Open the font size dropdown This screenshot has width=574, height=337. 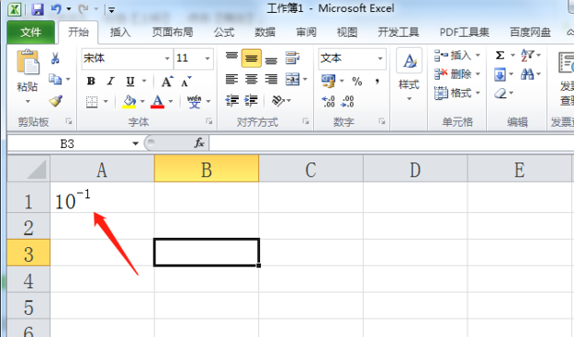click(207, 58)
